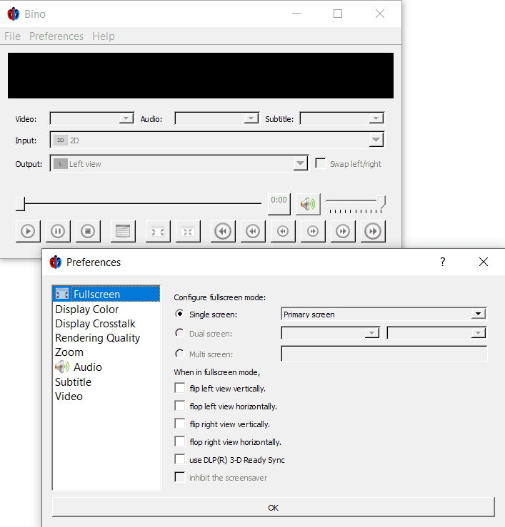Click the 0:00 time position display

[x=279, y=204]
